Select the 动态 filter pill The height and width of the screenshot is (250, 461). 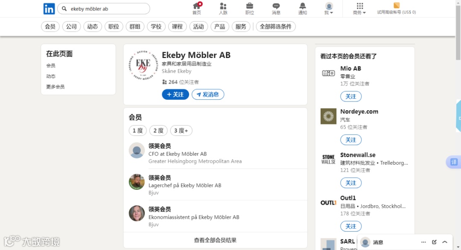(92, 26)
